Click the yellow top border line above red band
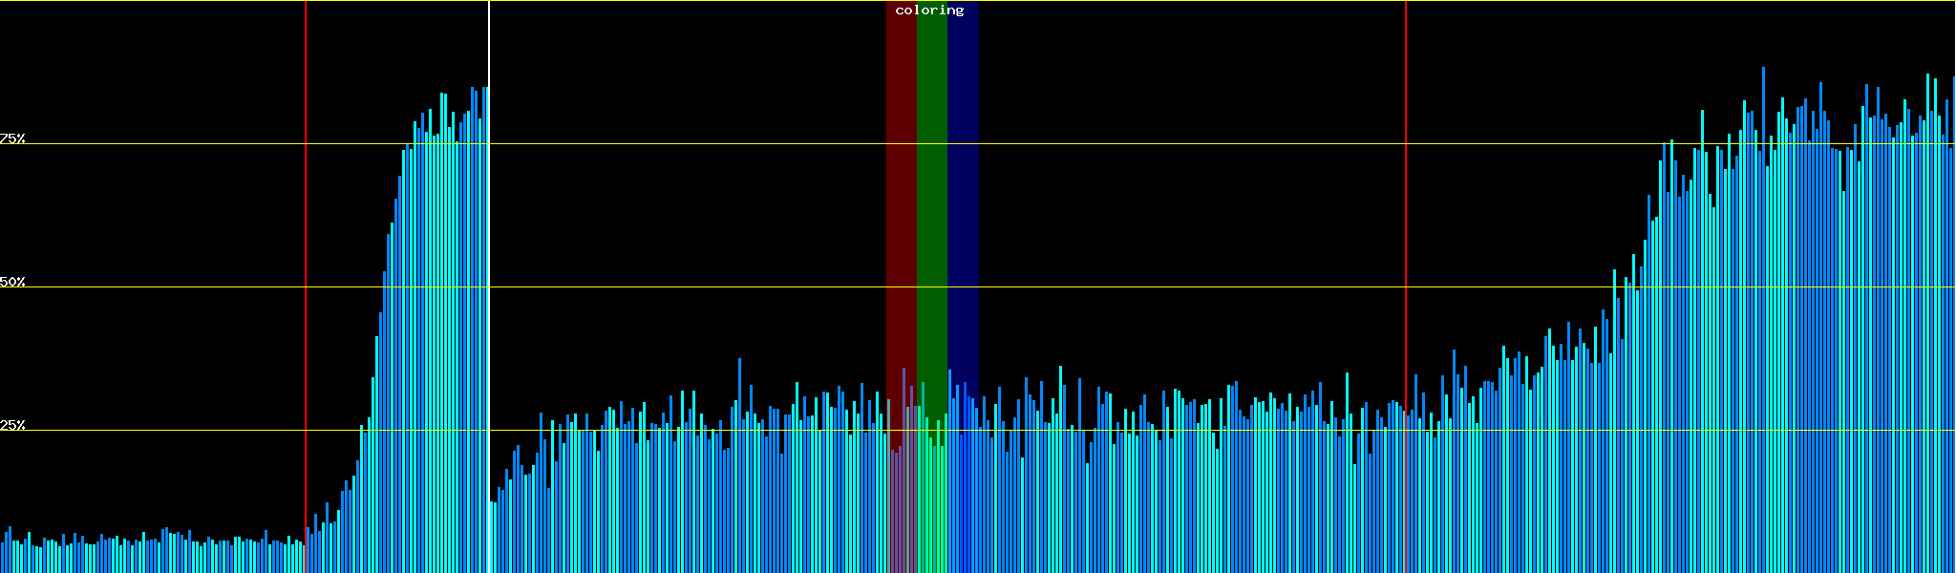Image resolution: width=1956 pixels, height=573 pixels. click(901, 1)
